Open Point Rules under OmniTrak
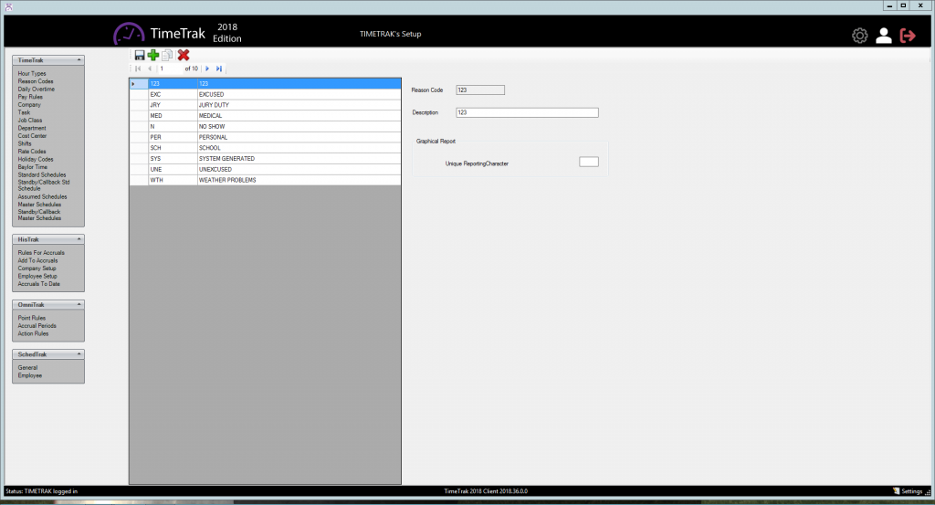This screenshot has width=935, height=505. (32, 318)
